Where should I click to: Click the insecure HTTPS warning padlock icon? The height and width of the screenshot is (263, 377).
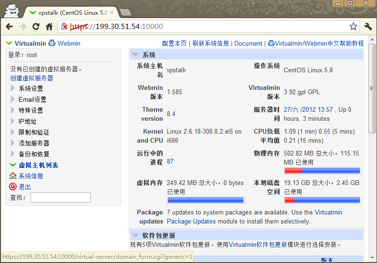(65, 26)
